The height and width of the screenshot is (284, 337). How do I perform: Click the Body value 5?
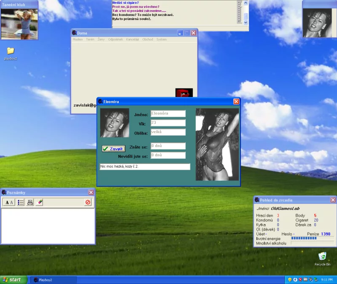tap(315, 215)
